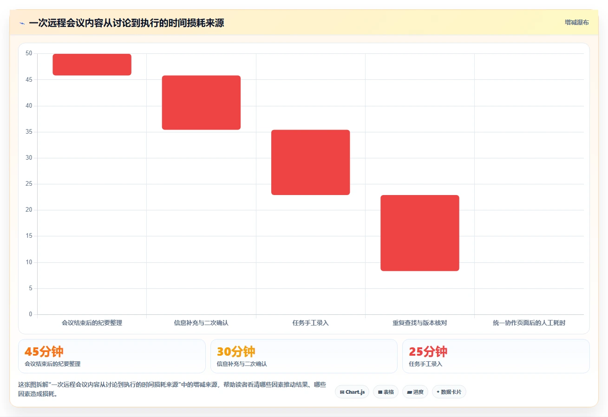Click the 表格 tag chip
608x417 pixels.
click(386, 392)
